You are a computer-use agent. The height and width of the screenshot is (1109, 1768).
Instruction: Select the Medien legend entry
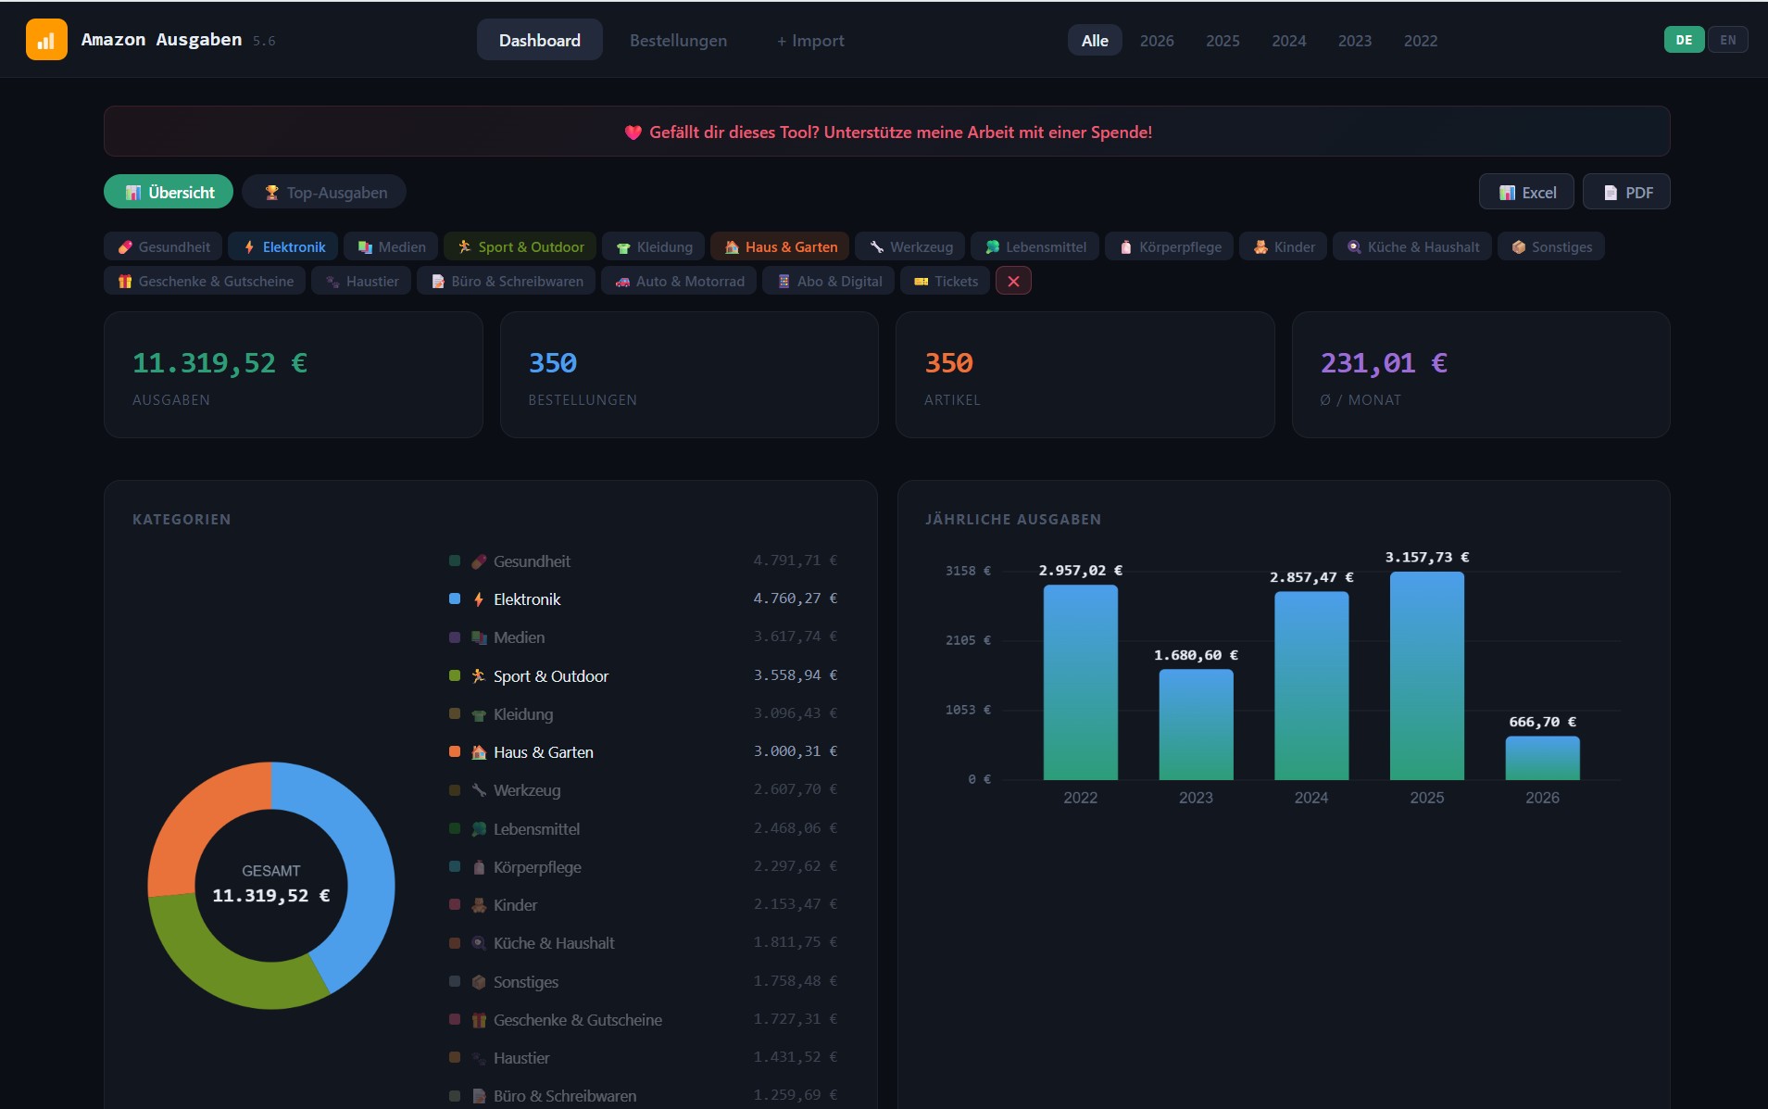coord(644,637)
